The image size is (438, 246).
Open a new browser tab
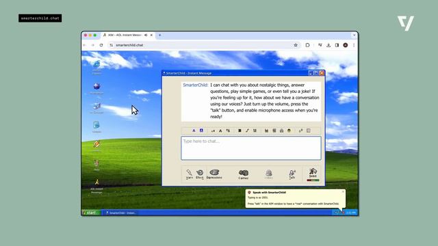[159, 35]
